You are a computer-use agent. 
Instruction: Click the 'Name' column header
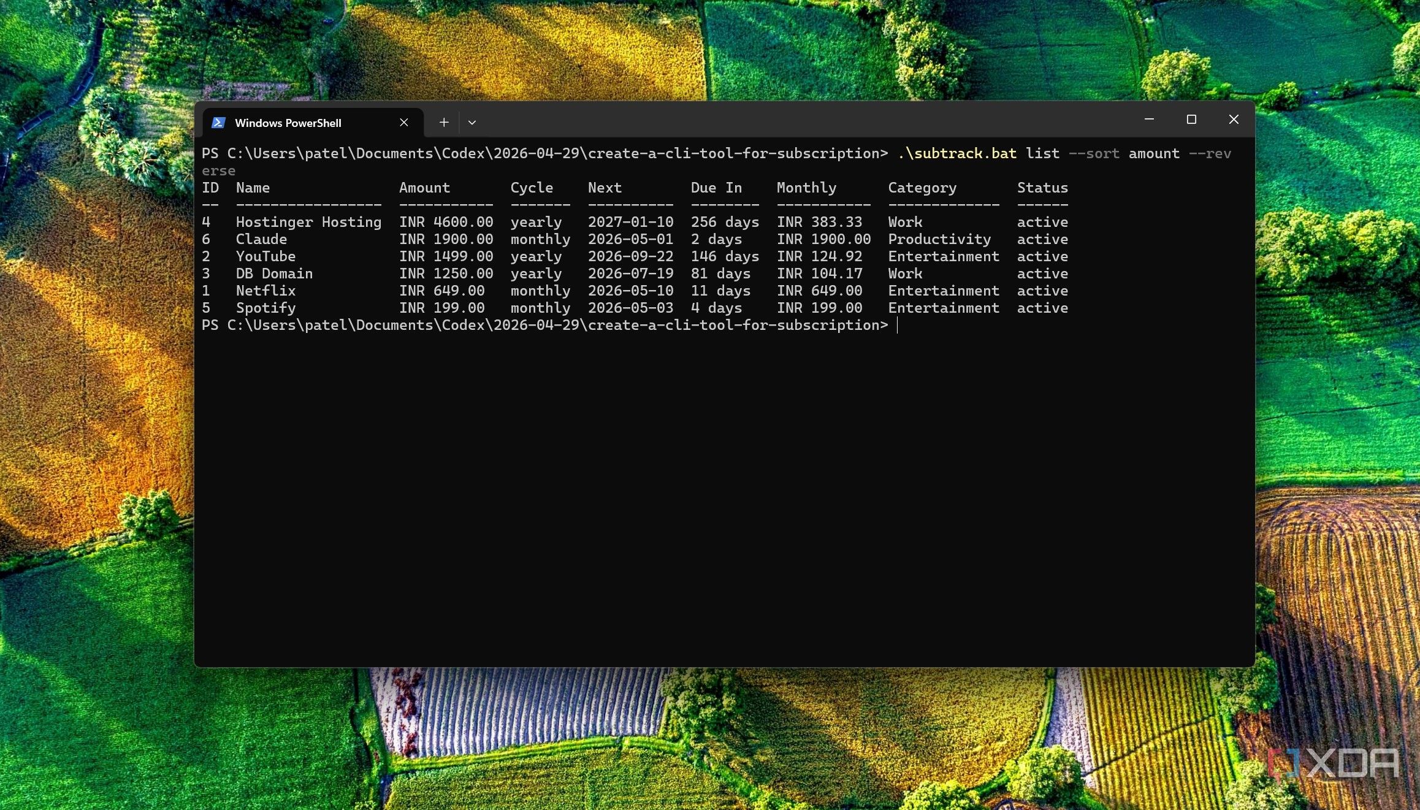pos(253,188)
